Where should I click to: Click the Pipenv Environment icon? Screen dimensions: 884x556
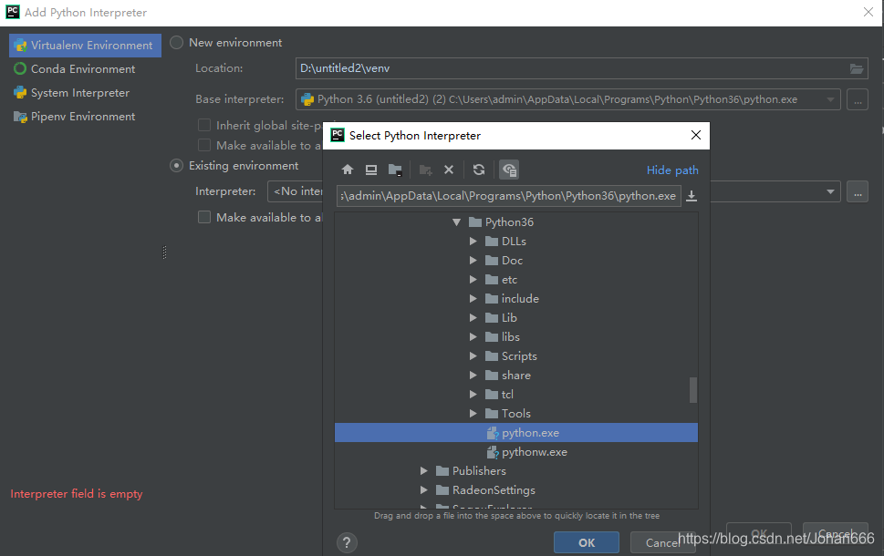coord(20,117)
